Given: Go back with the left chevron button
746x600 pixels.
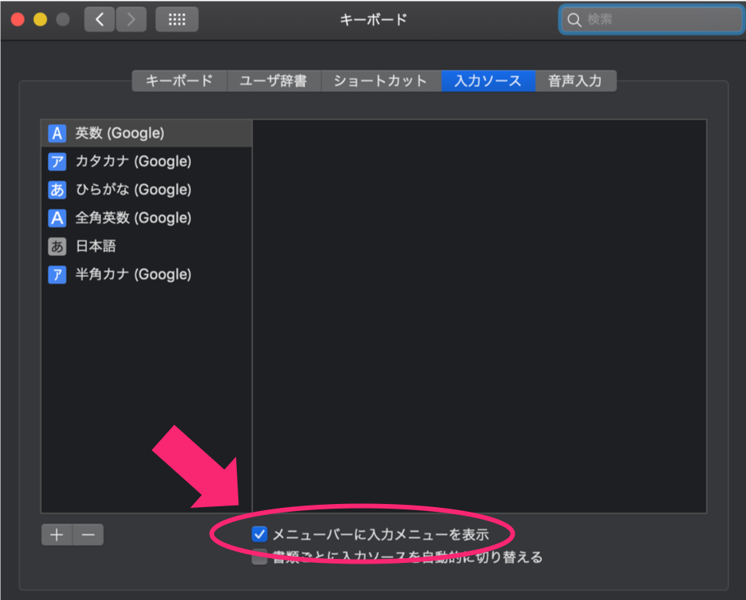Looking at the screenshot, I should pos(100,19).
